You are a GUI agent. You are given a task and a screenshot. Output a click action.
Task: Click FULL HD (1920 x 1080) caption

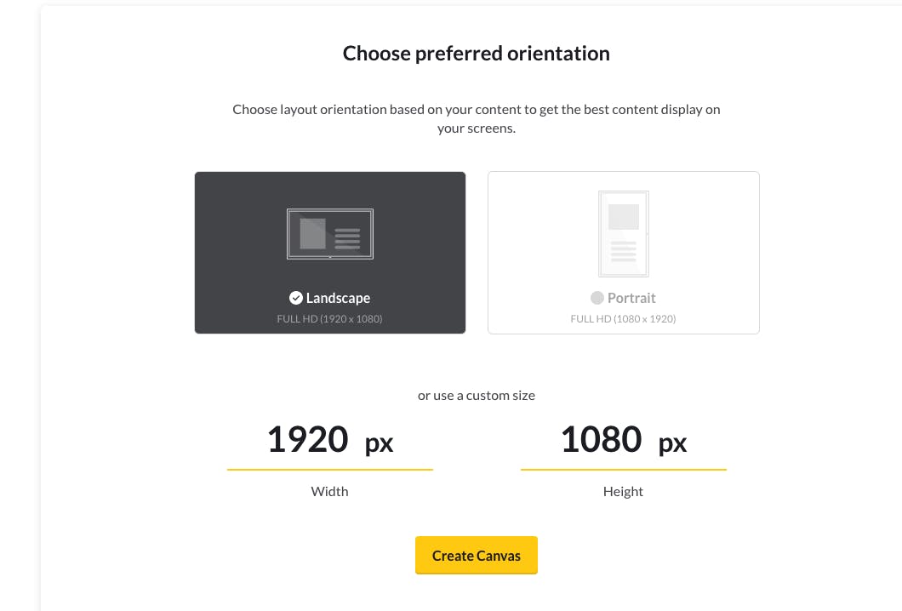pyautogui.click(x=329, y=319)
